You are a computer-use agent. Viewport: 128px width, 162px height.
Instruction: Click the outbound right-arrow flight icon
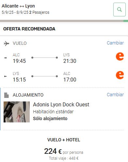click(5, 58)
